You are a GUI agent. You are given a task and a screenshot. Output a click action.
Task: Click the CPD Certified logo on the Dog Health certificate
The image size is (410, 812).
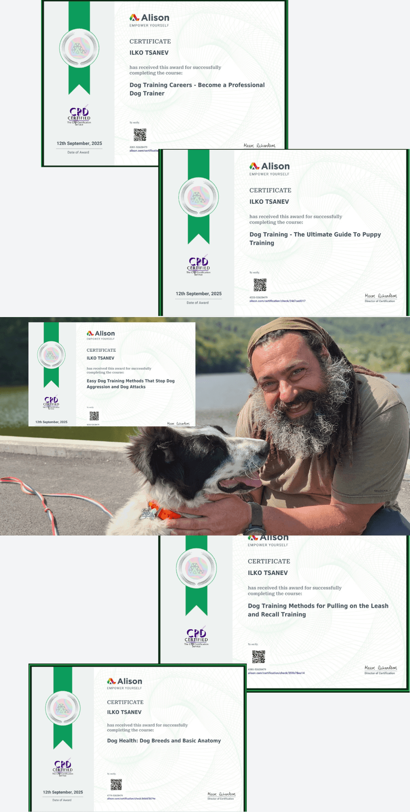click(63, 767)
